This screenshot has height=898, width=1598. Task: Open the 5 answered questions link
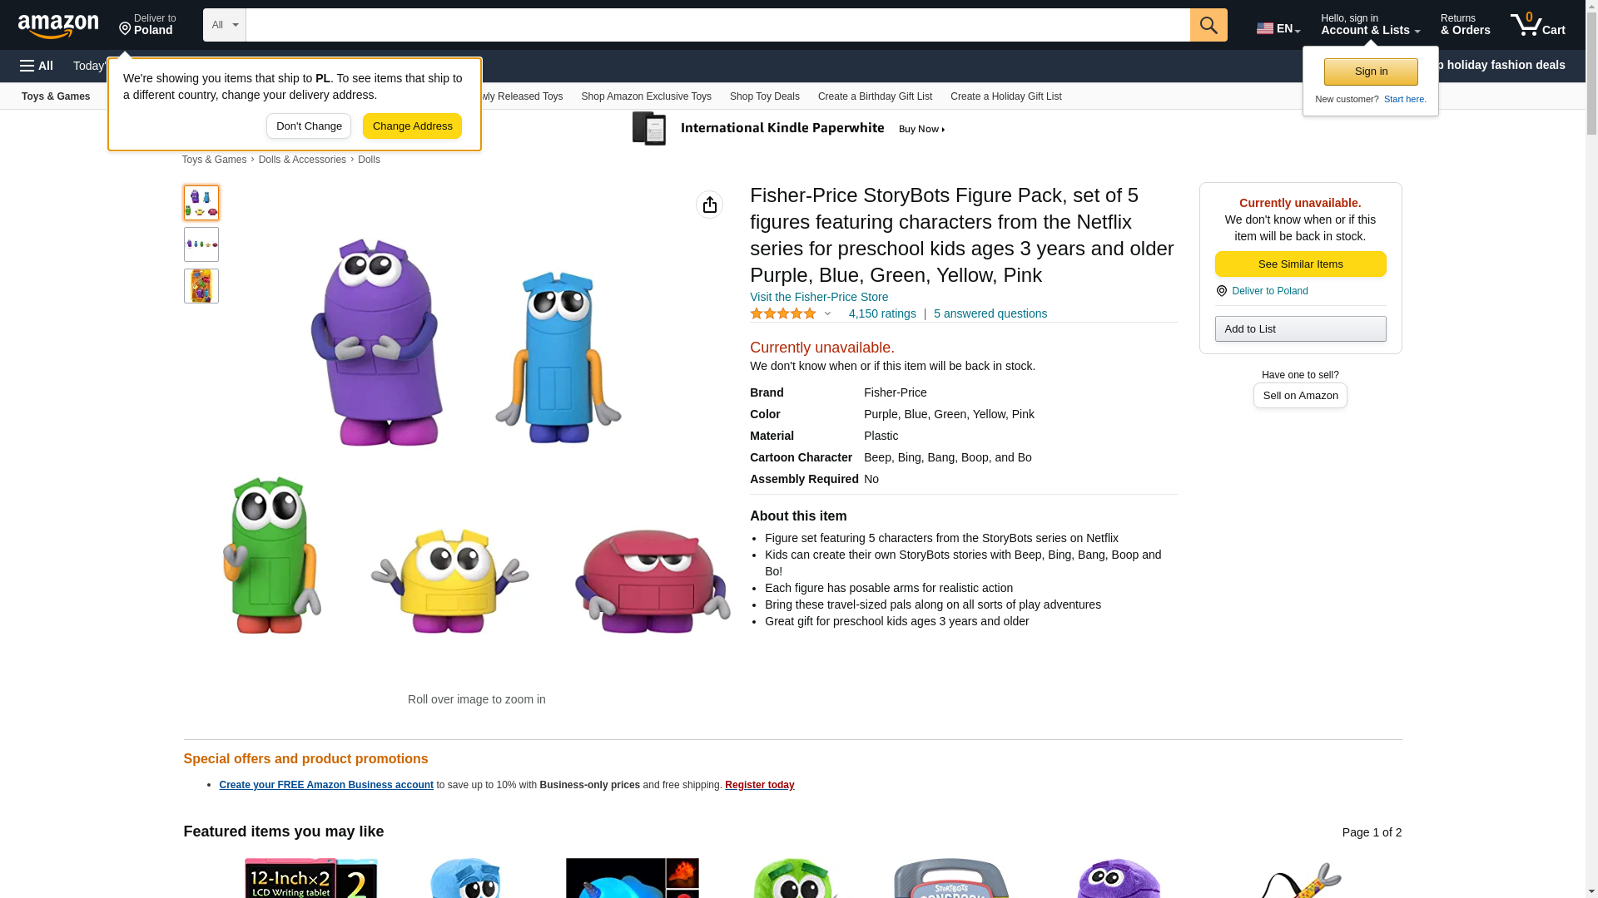[990, 313]
